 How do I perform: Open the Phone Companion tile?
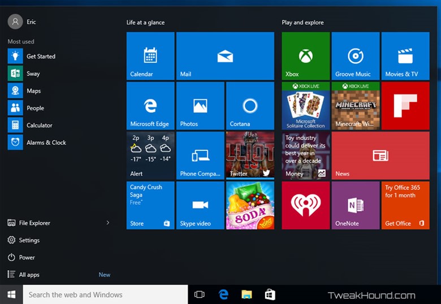[x=200, y=155]
